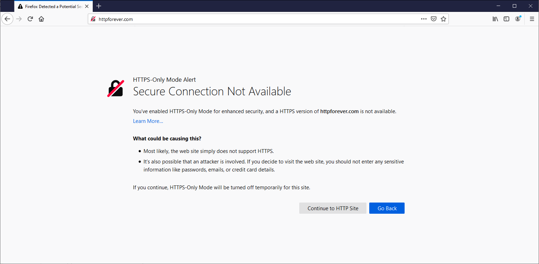This screenshot has width=539, height=264.
Task: Open the Firefox Account profile icon
Action: (x=518, y=19)
